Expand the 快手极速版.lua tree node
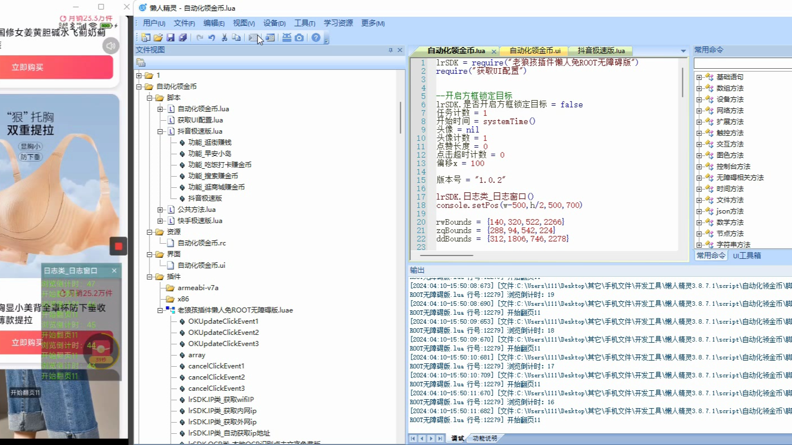Image resolution: width=792 pixels, height=445 pixels. tap(160, 221)
